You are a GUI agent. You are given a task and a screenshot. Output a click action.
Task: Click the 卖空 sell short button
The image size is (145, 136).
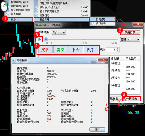(x=61, y=50)
